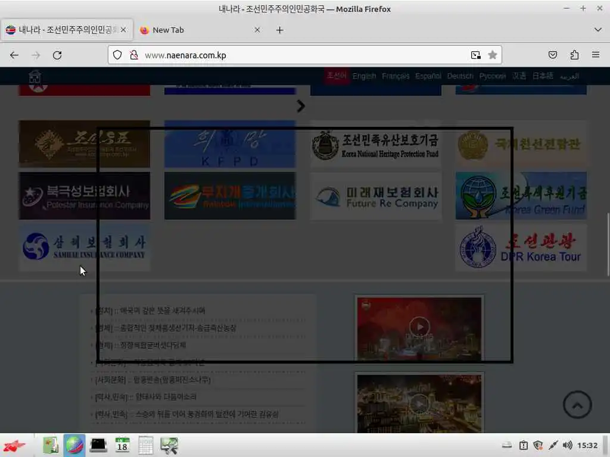Image resolution: width=610 pixels, height=457 pixels.
Task: Click the page vertical scrollbar thumb
Action: click(608, 245)
